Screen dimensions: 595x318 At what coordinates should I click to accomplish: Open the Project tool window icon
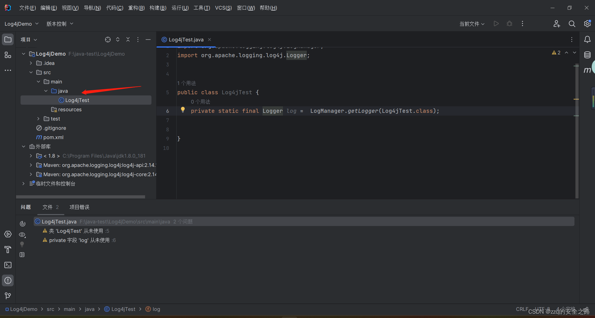(8, 40)
